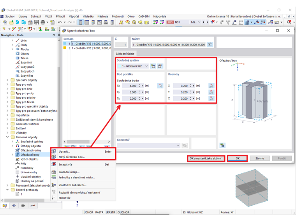Viewport: 296px width, 222px height.
Task: Collapse the Pomocné objekty folder
Action: click(7, 137)
